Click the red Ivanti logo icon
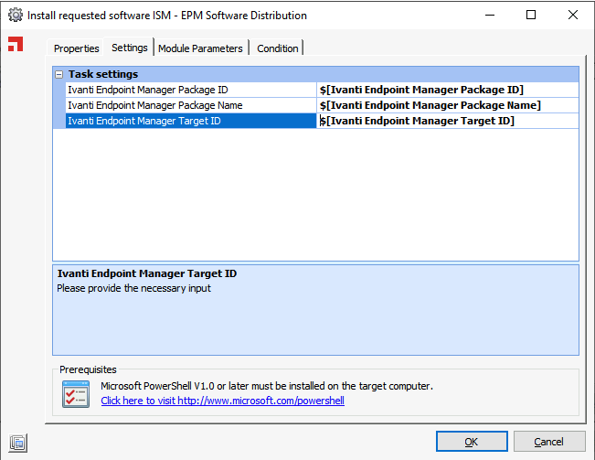The width and height of the screenshot is (595, 460). (16, 44)
